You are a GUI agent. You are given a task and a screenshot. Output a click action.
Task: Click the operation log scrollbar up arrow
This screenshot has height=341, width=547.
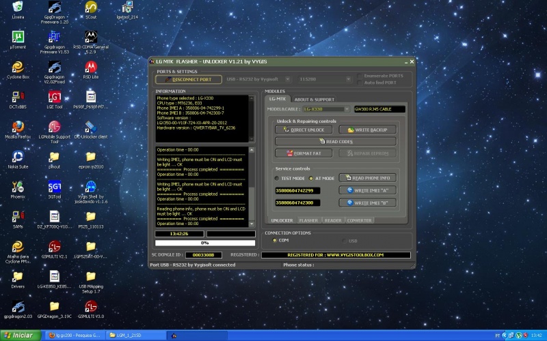pos(252,150)
